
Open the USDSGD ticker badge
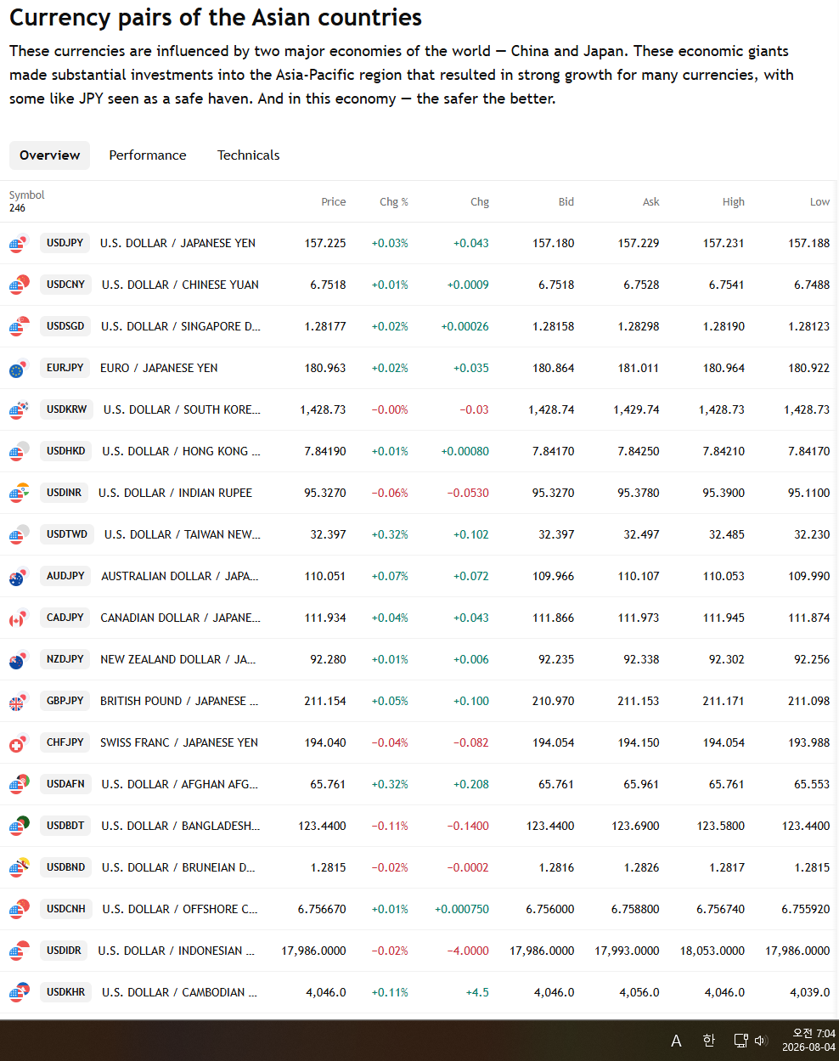pyautogui.click(x=65, y=326)
